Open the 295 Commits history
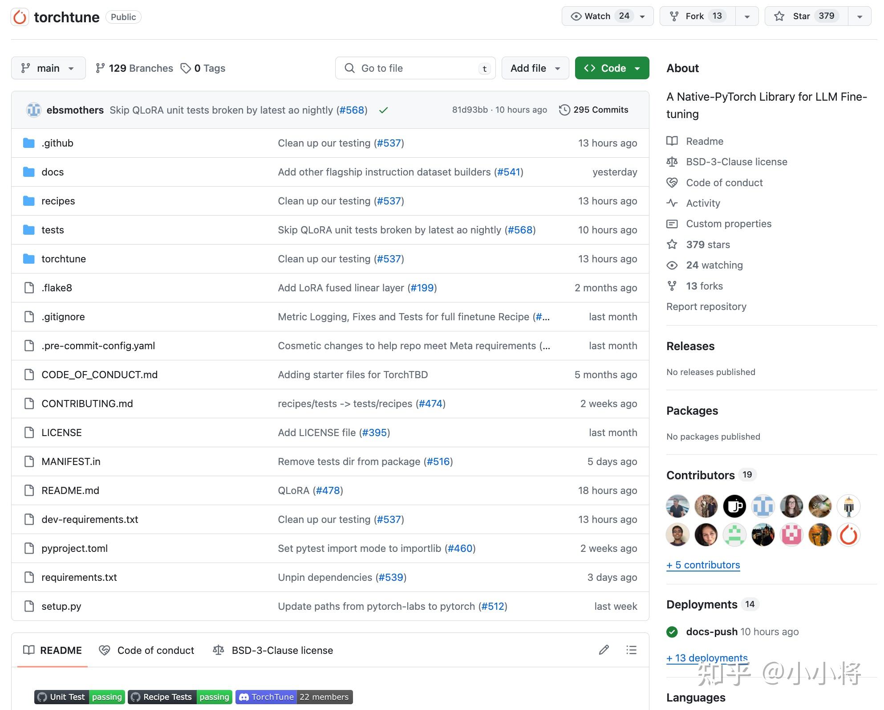Screen dimensions: 884x710 coord(594,110)
